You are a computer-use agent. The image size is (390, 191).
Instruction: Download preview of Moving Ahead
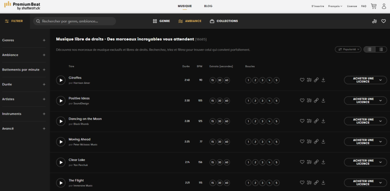323,141
